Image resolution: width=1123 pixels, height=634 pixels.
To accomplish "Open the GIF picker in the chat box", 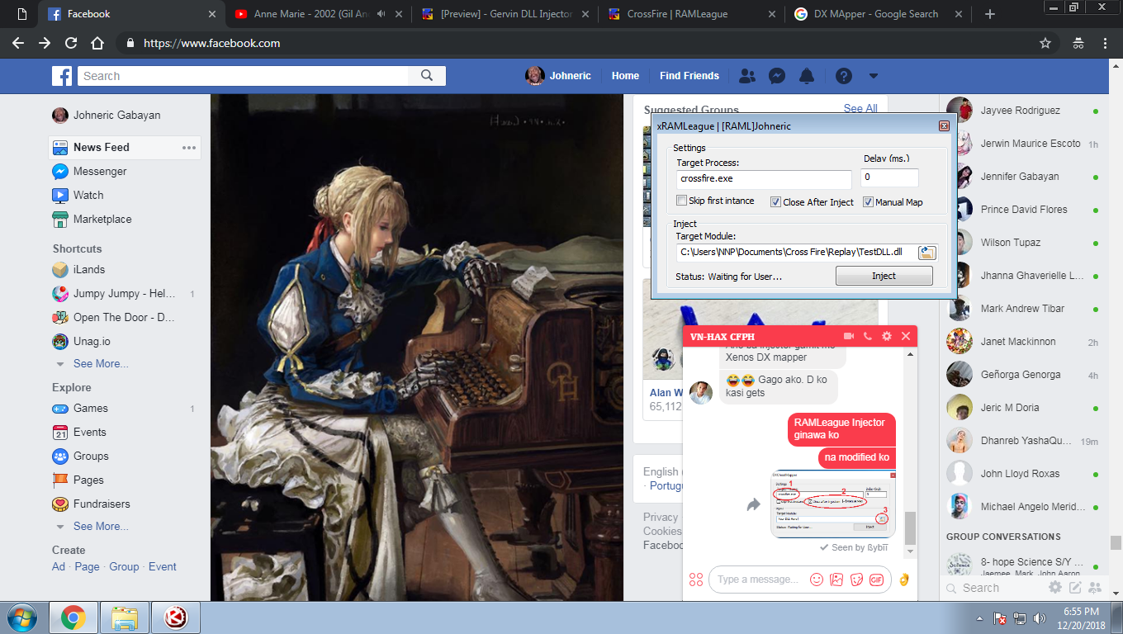I will (x=876, y=580).
